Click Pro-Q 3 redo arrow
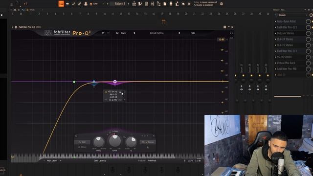Screen dimensions: 313x176 (108, 33)
